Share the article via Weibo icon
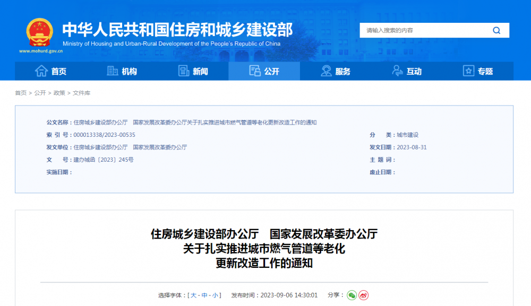531x306 pixels. pos(363,295)
